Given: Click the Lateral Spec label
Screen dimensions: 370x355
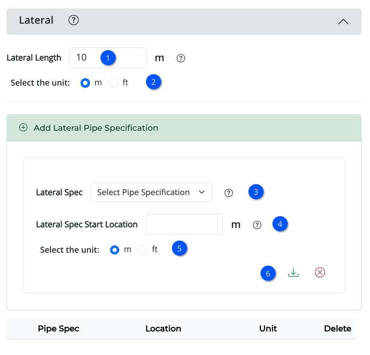Looking at the screenshot, I should [59, 193].
